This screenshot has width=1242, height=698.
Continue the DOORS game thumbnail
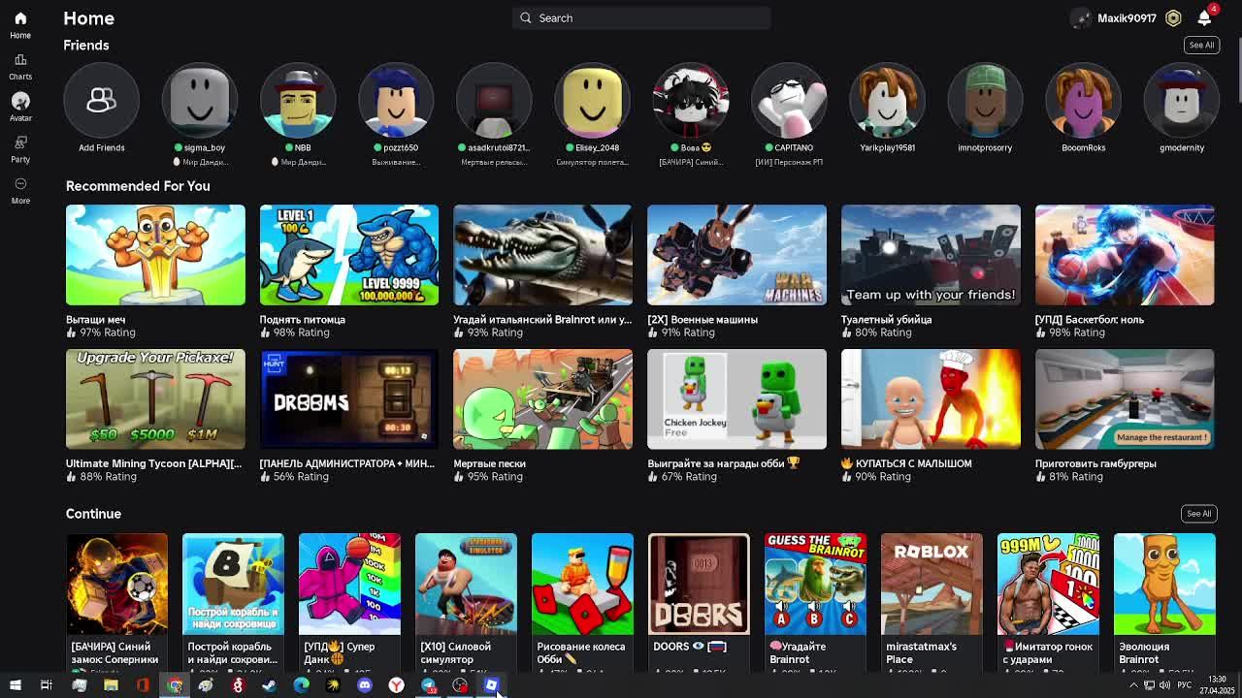[x=699, y=585]
